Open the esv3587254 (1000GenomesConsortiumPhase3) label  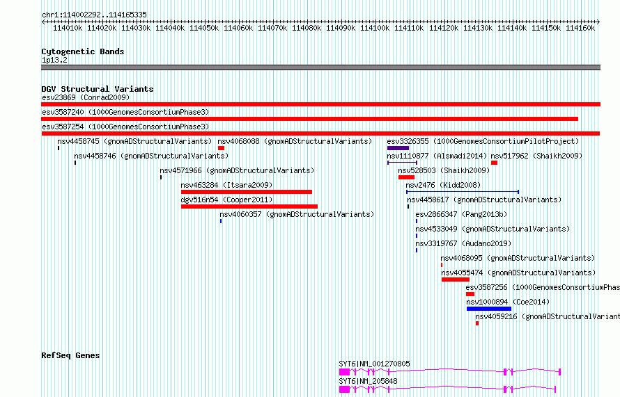pos(125,127)
